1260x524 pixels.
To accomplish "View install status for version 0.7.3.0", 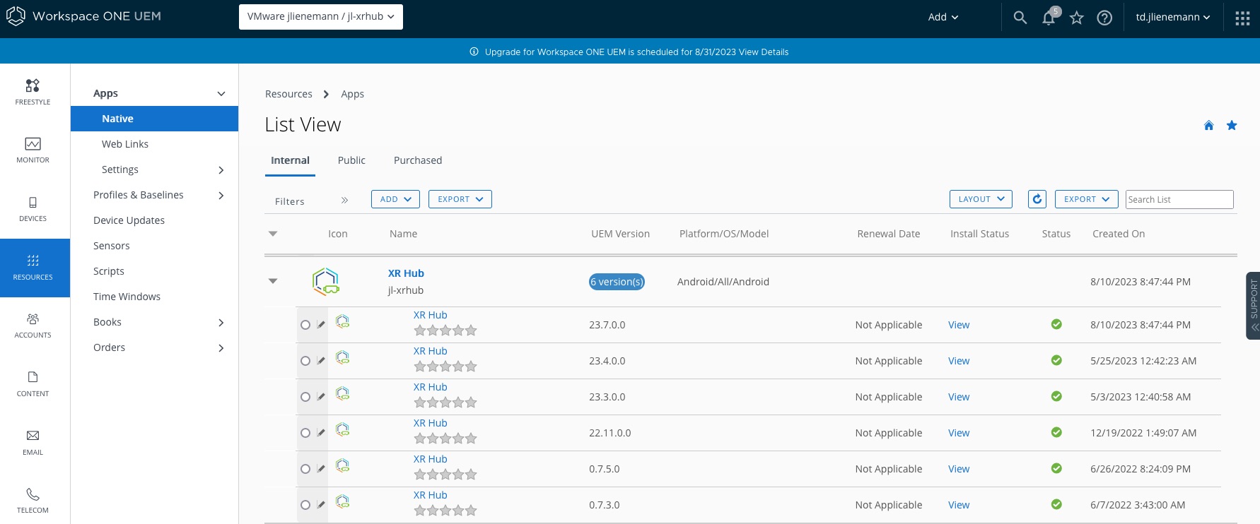I will 959,505.
